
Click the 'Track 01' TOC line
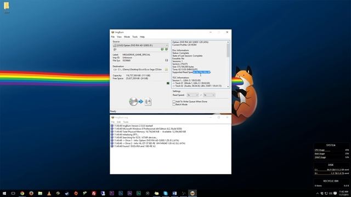(191, 83)
